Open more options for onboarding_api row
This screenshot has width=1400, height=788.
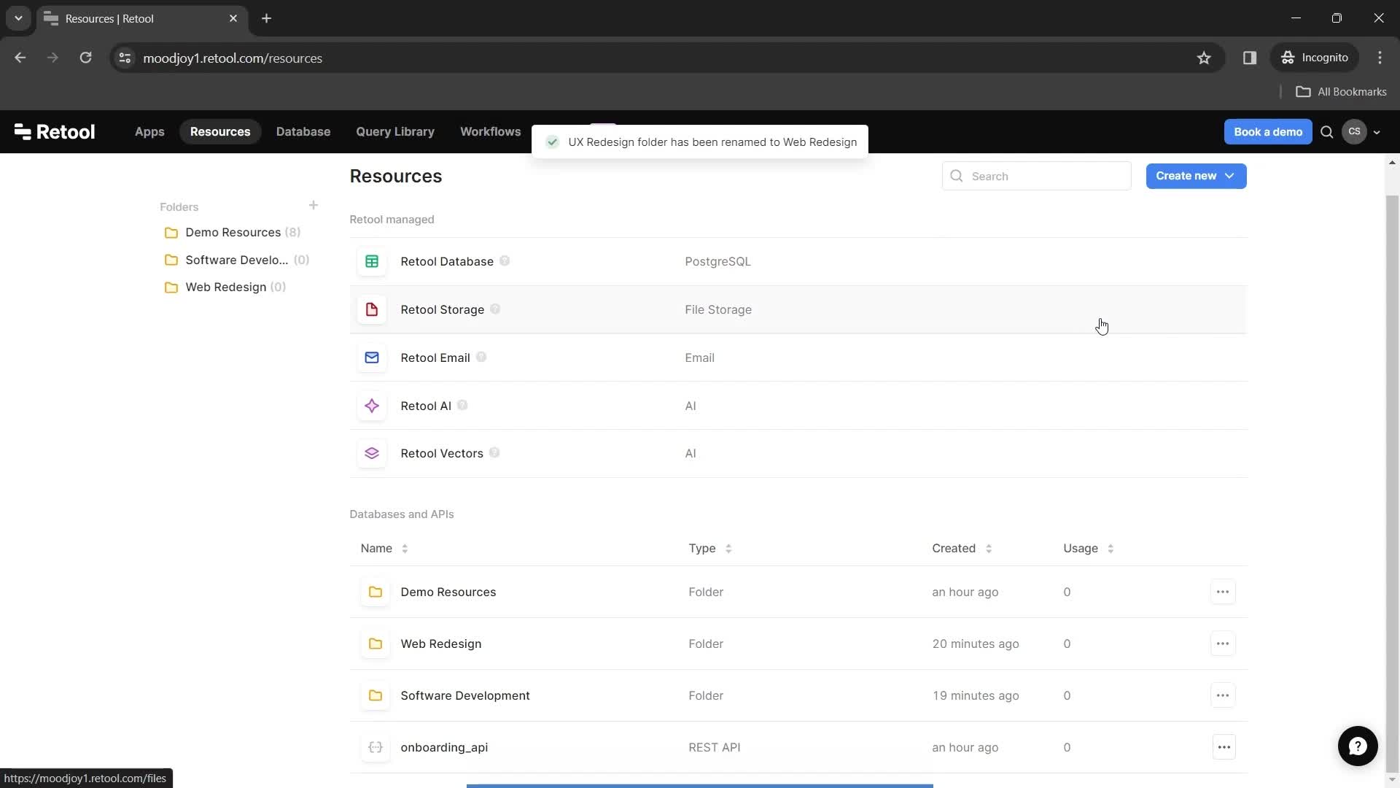click(1224, 747)
